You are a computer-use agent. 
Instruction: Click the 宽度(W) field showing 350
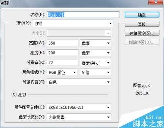[x=63, y=43]
